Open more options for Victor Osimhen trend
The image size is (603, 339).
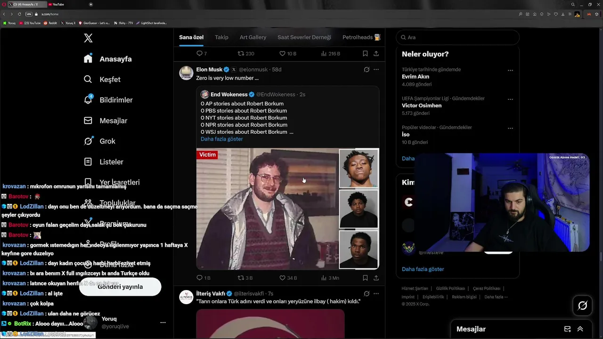510,99
